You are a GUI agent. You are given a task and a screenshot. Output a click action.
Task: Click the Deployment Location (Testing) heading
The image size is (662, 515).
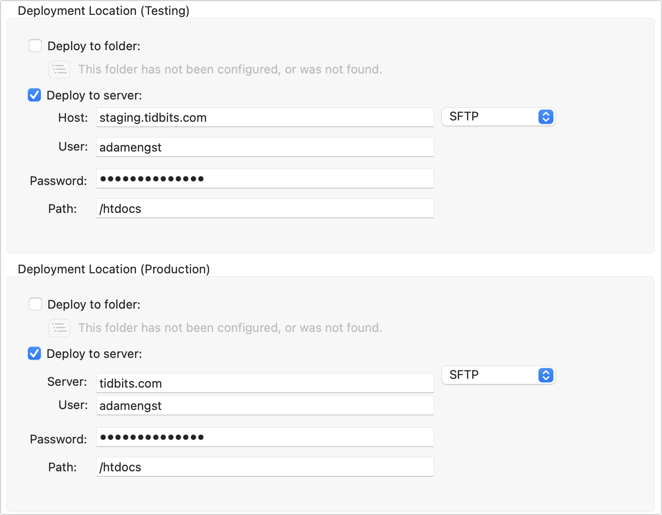pyautogui.click(x=104, y=11)
